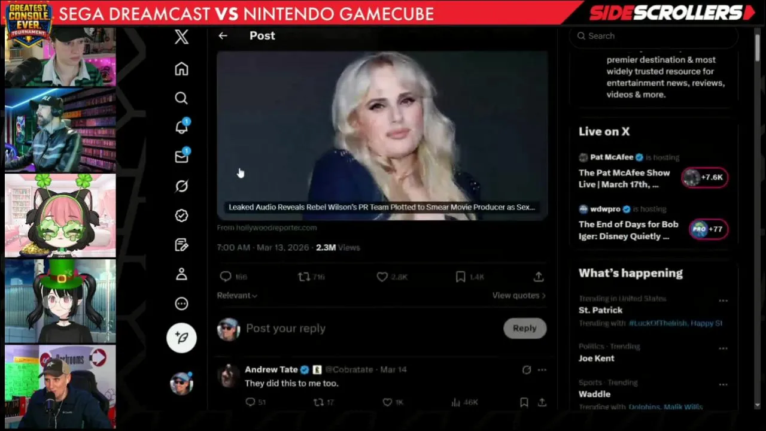Open The End of Days for Bob Iger

[x=628, y=230]
